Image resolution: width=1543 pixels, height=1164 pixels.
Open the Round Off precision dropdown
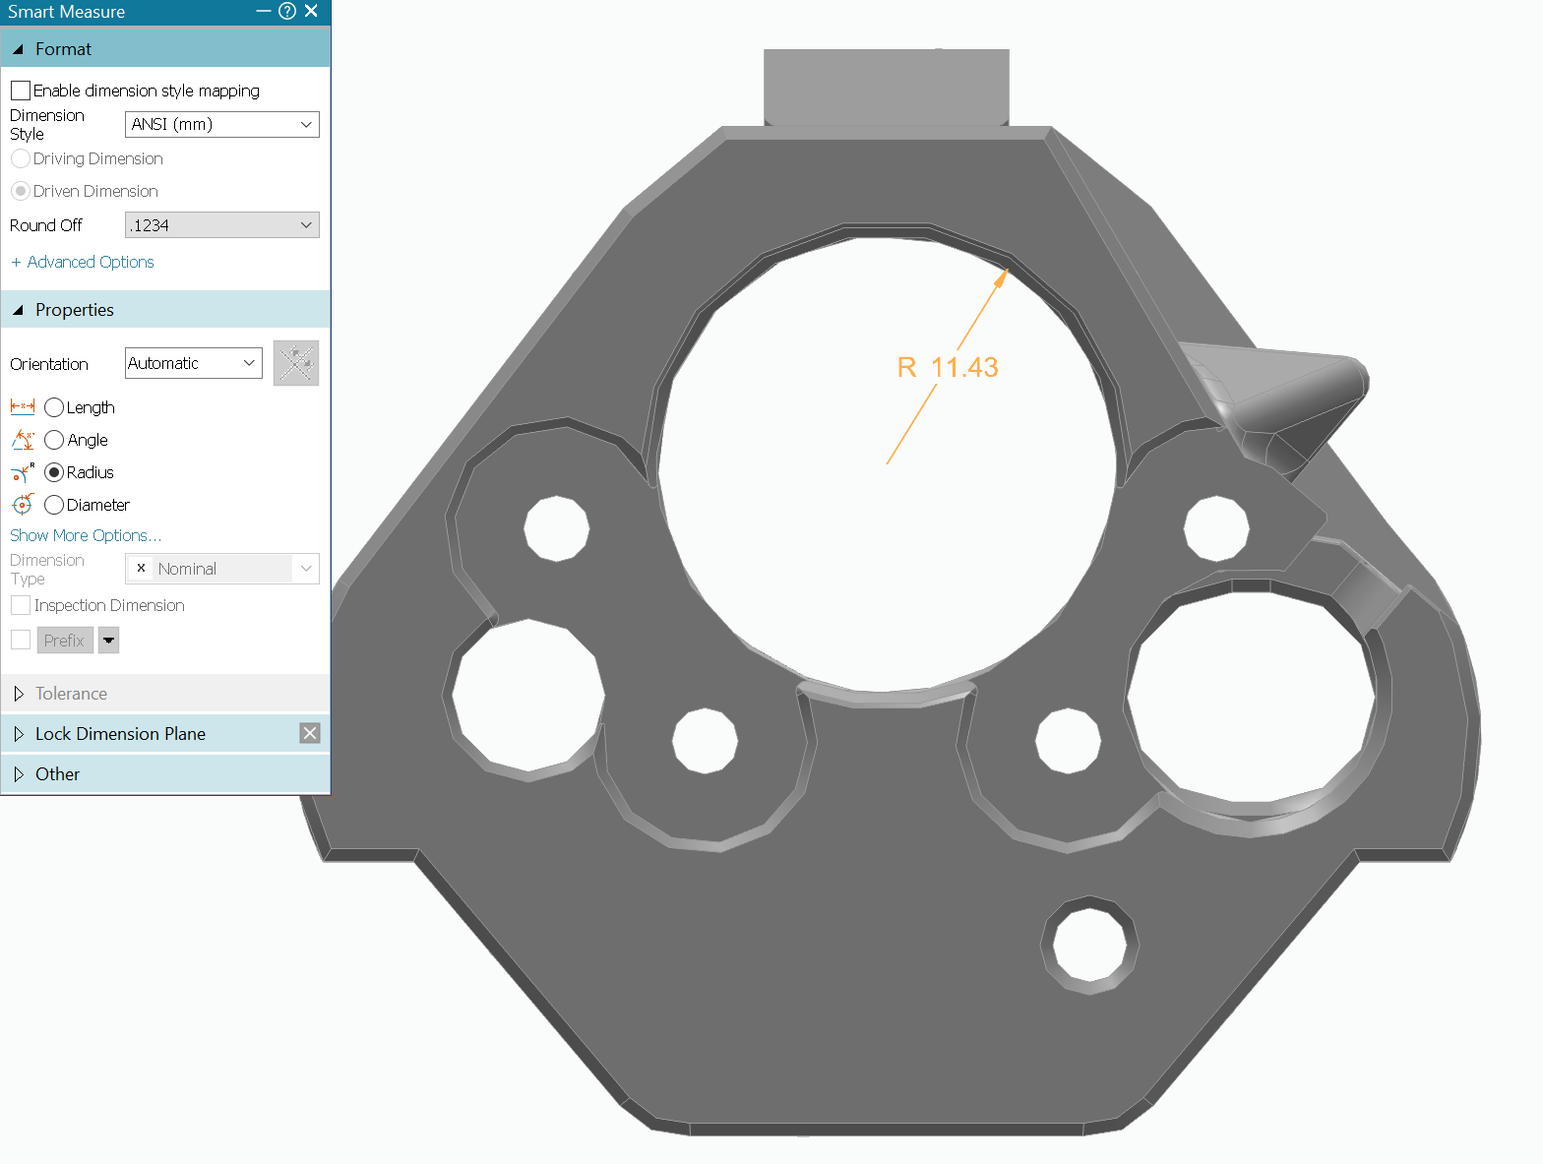point(222,225)
